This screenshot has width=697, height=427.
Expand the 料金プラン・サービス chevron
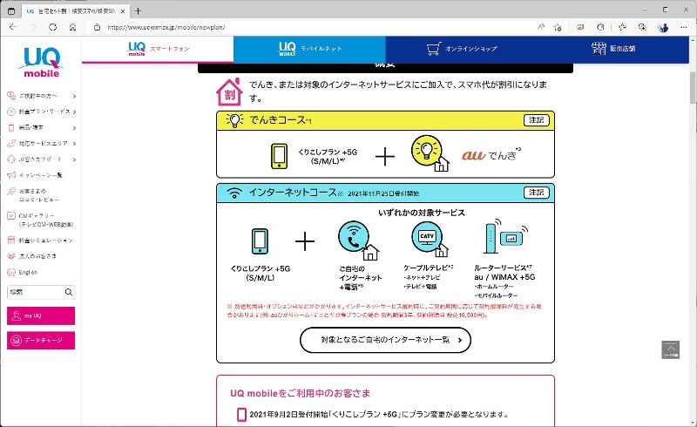coord(74,112)
